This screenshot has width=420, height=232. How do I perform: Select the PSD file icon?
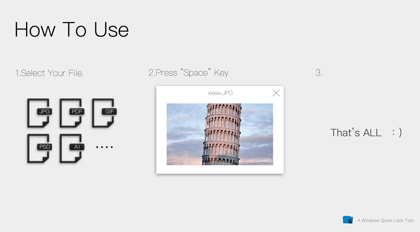(x=39, y=148)
